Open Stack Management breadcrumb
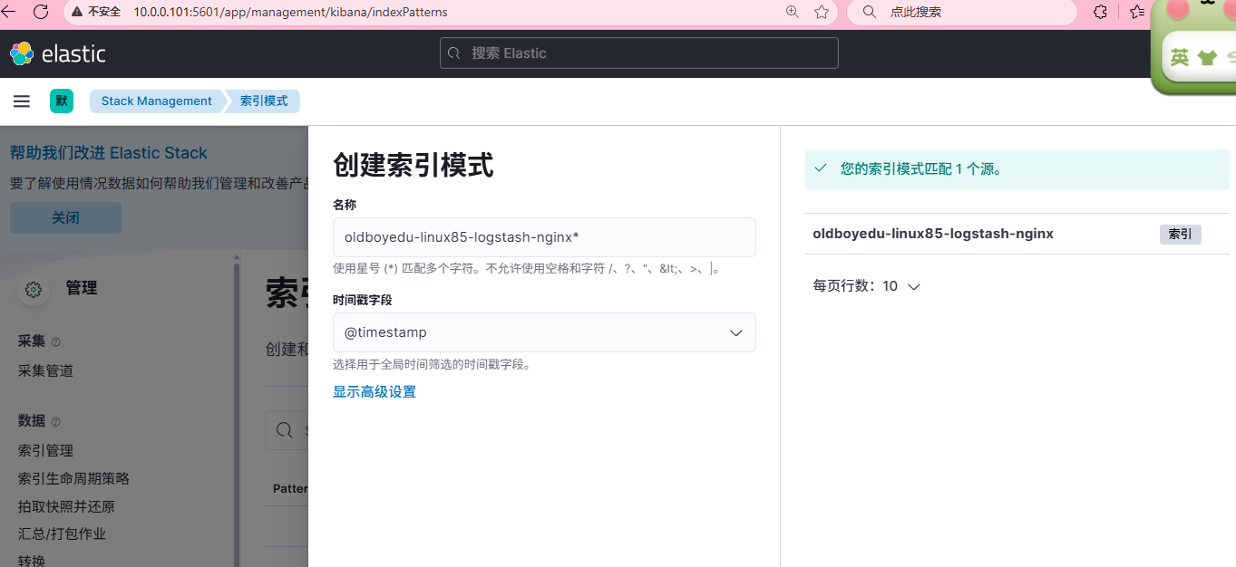This screenshot has height=567, width=1236. (156, 101)
